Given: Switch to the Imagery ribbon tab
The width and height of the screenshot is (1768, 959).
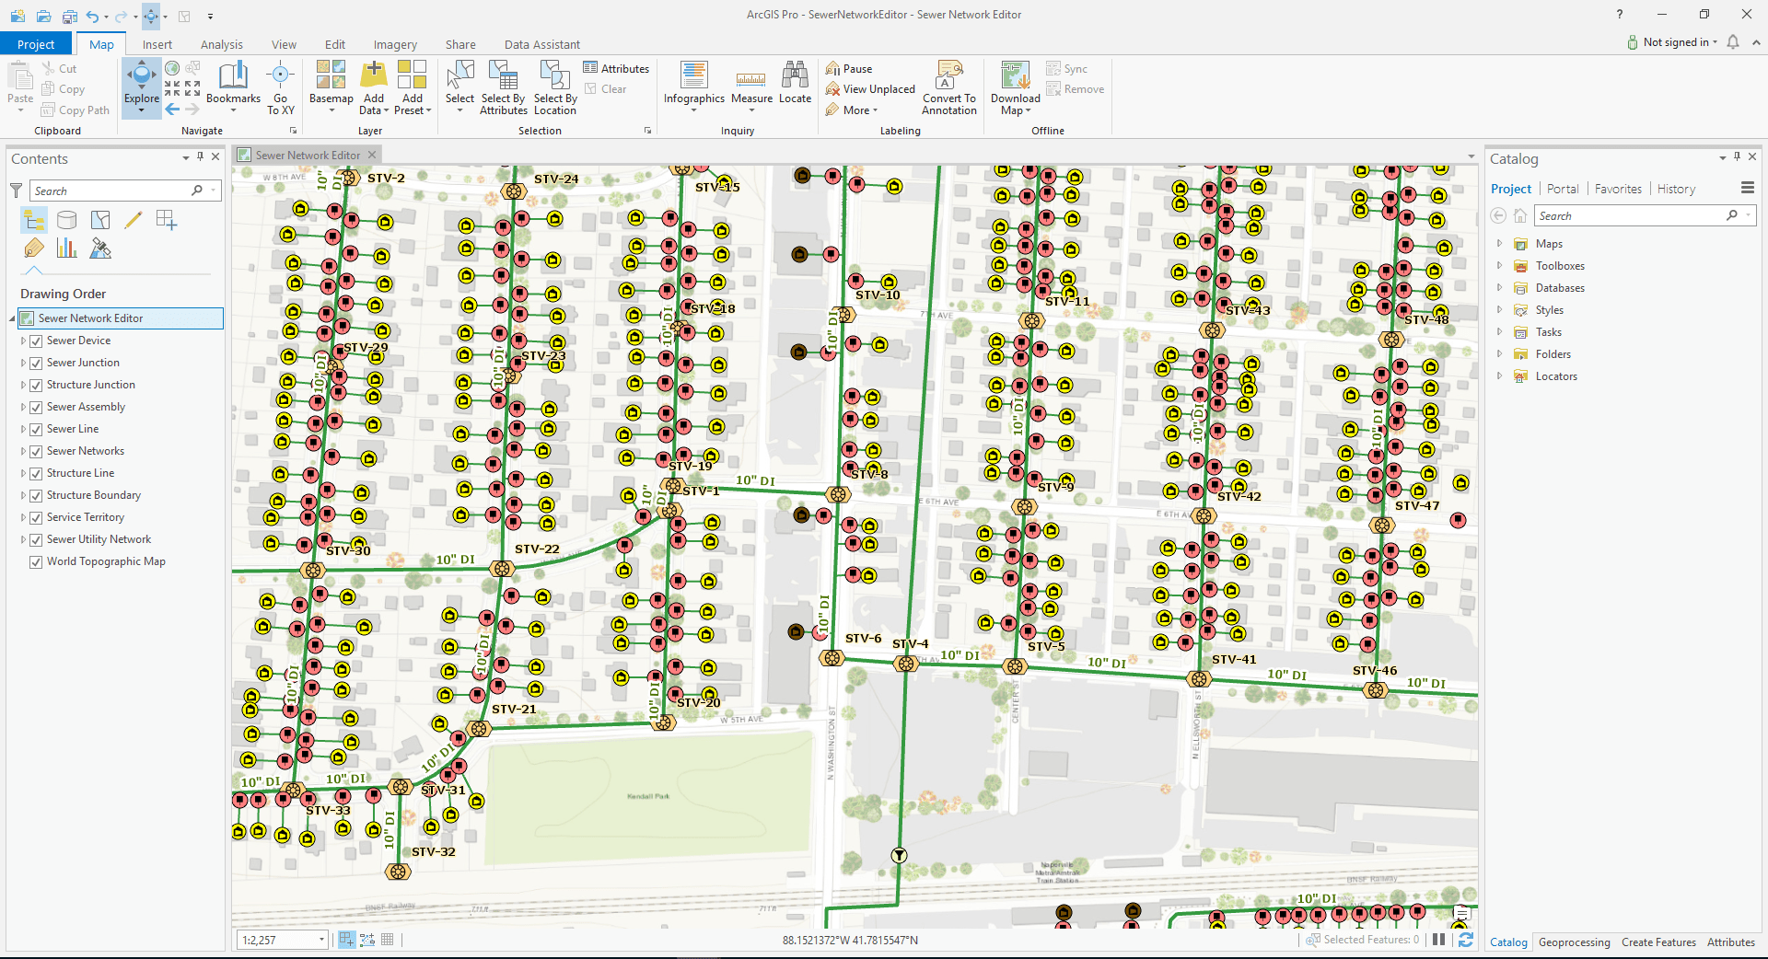Looking at the screenshot, I should [395, 44].
